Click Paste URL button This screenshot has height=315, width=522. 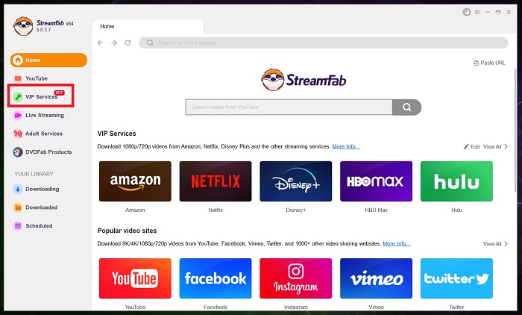(489, 63)
